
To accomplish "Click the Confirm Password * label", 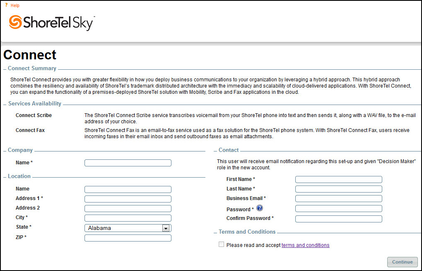I will coord(250,218).
